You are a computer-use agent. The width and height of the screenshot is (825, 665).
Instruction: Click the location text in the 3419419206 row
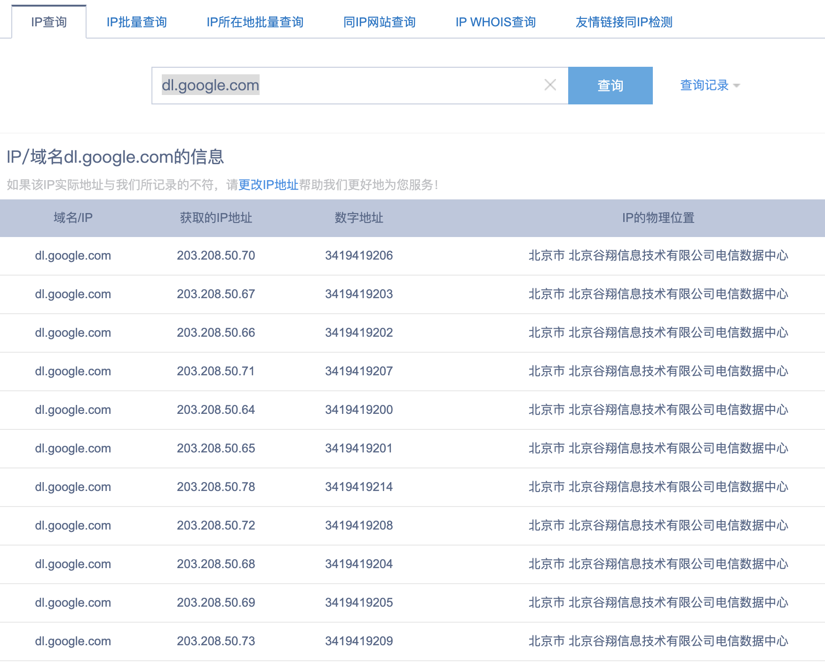(x=658, y=255)
